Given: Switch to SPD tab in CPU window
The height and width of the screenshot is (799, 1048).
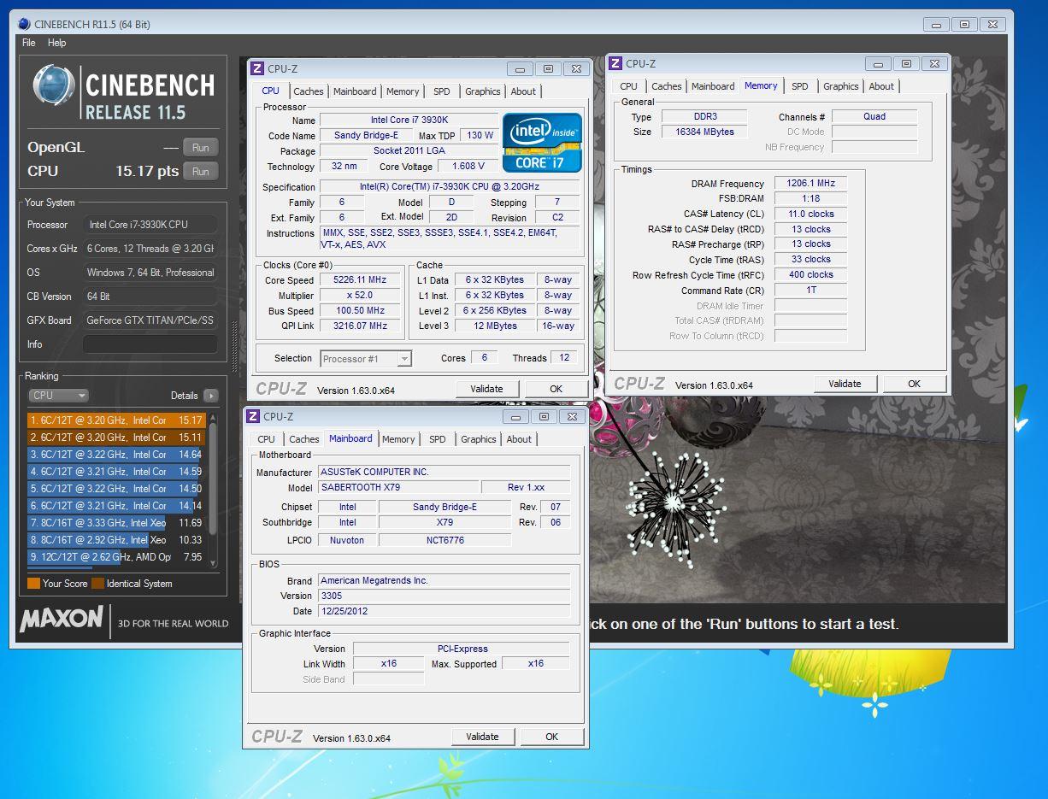Looking at the screenshot, I should 441,91.
